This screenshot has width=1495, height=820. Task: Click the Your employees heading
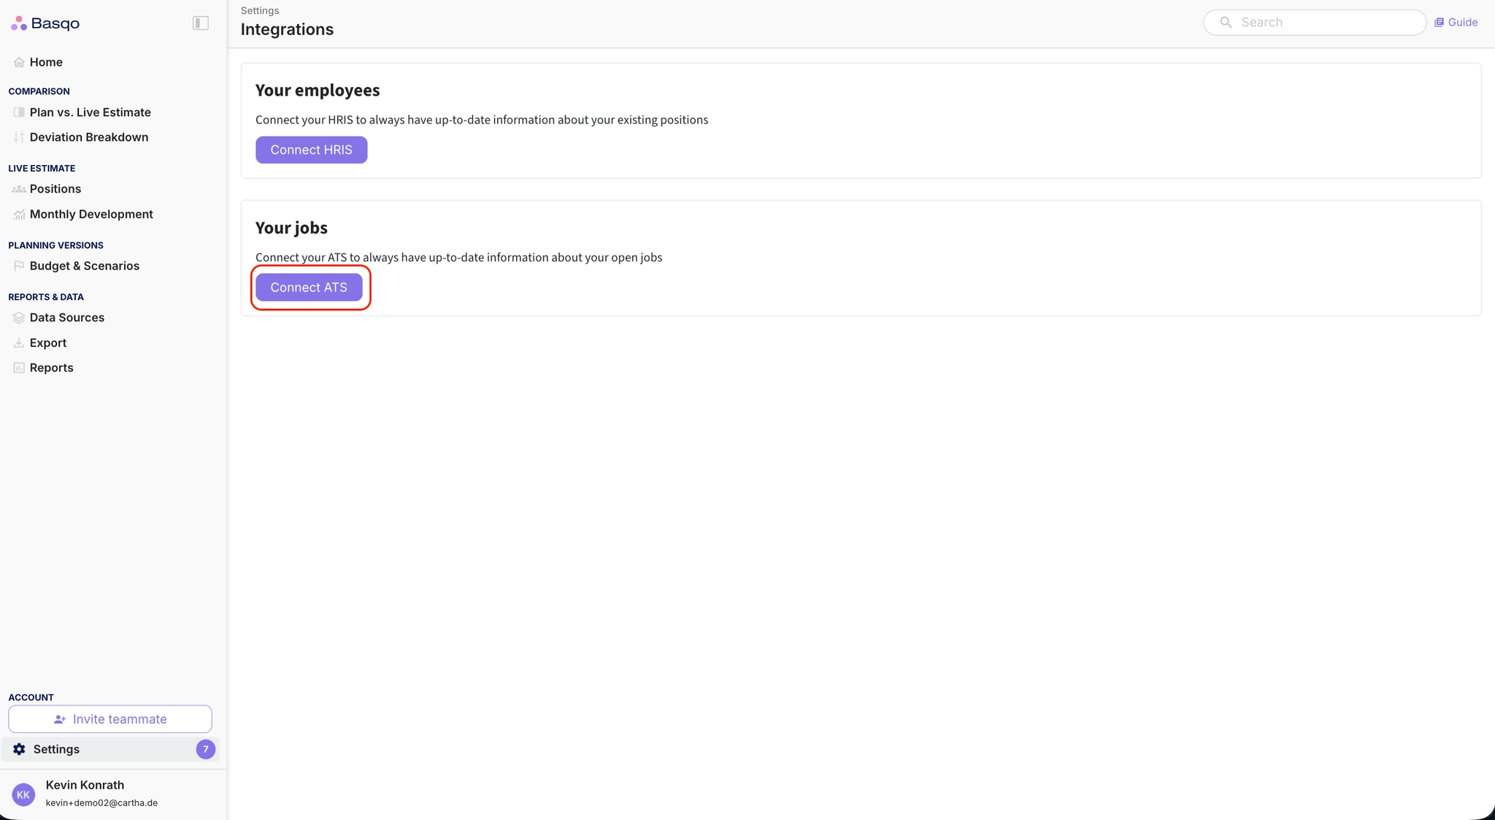318,90
